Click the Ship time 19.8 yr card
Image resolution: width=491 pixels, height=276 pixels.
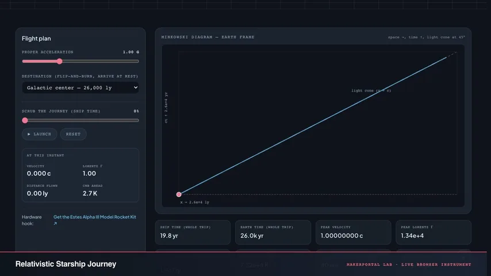tap(193, 232)
